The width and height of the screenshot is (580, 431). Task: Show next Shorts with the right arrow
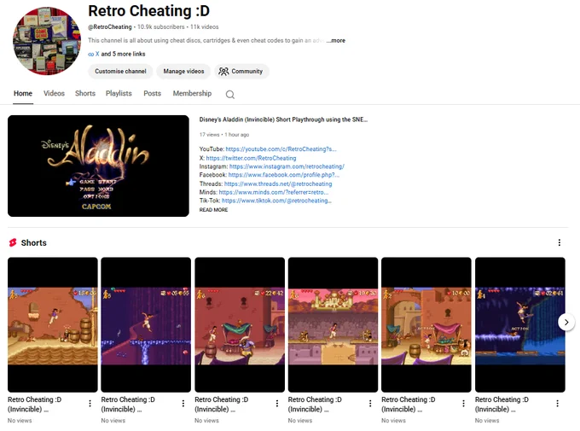pos(566,322)
